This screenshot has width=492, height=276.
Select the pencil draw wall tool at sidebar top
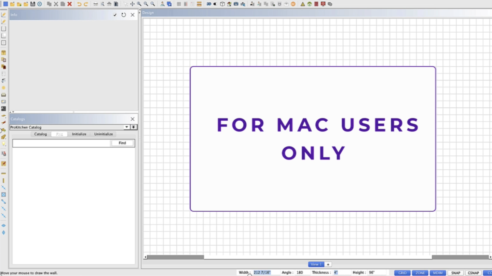pyautogui.click(x=3, y=15)
